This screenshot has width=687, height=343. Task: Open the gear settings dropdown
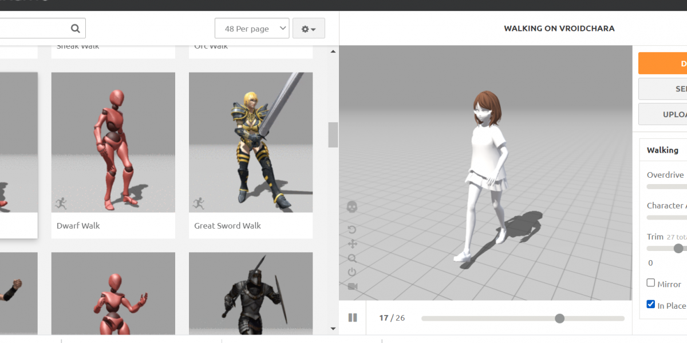[309, 29]
